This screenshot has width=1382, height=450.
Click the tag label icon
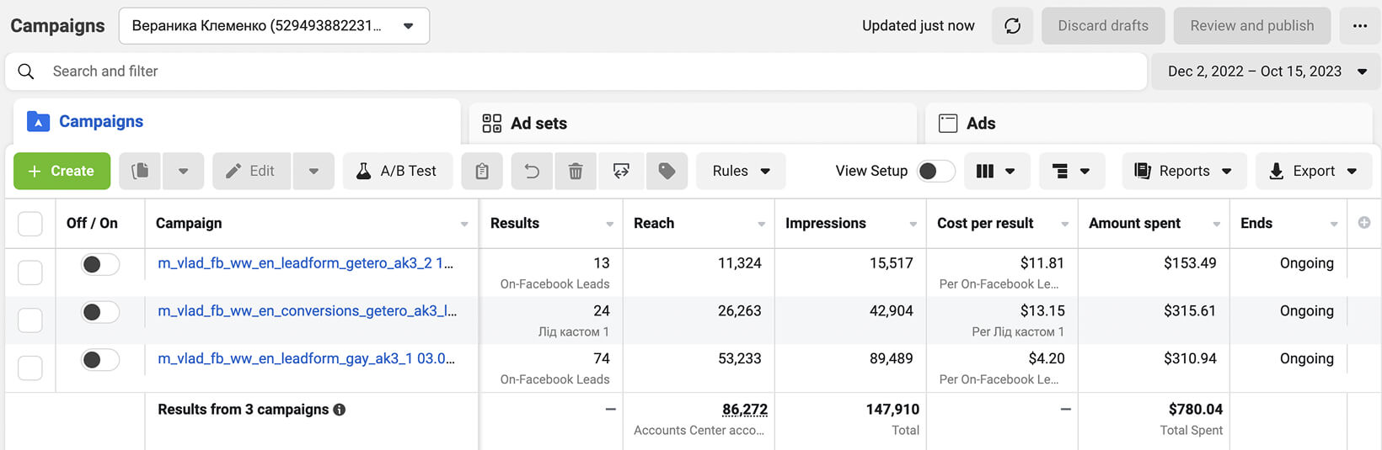click(x=667, y=171)
